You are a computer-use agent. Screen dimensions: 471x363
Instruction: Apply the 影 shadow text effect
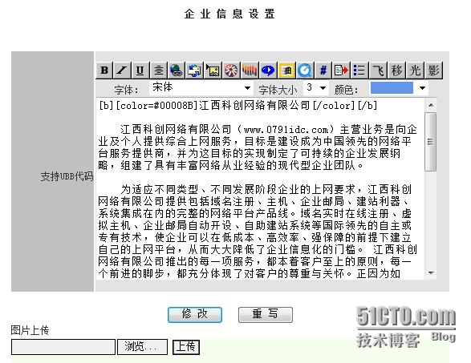[x=433, y=71]
